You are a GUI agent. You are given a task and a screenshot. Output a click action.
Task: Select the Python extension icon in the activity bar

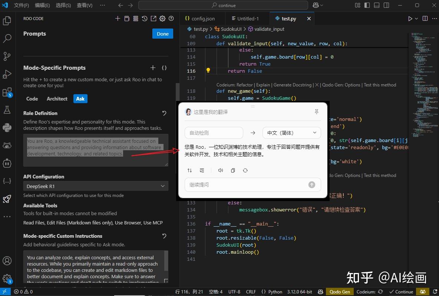click(x=7, y=127)
